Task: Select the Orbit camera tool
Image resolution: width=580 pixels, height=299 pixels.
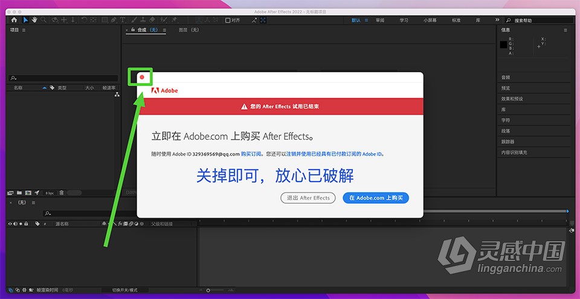Action: [x=55, y=20]
